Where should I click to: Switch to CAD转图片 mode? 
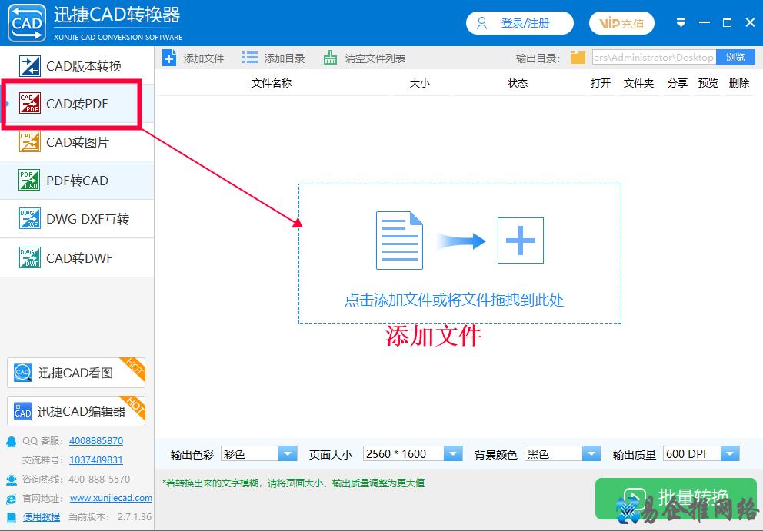pyautogui.click(x=72, y=142)
